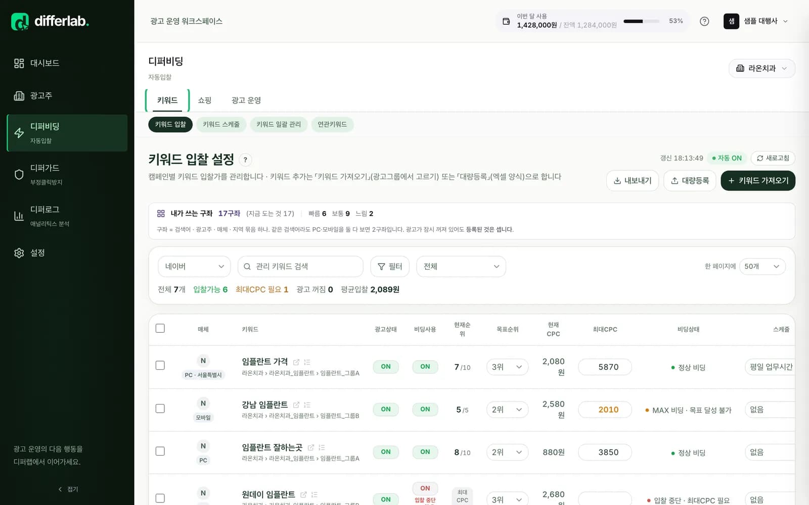Viewport: 809px width, 505px height.
Task: Select the 키워드 스케줄 sub-tab
Action: pos(221,124)
